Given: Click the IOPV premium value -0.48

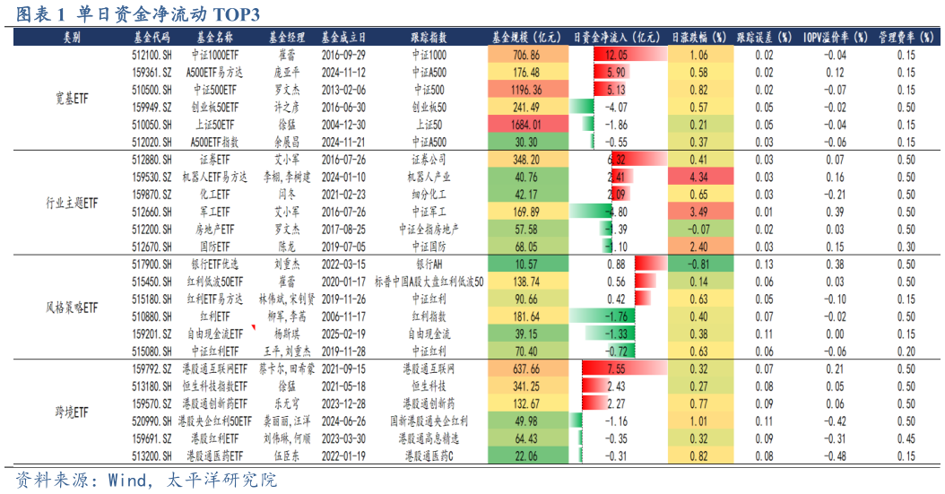Looking at the screenshot, I should 836,456.
